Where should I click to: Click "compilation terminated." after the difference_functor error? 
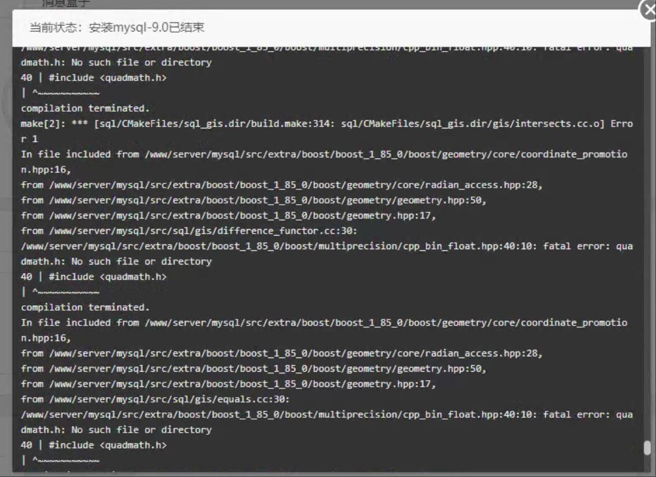coord(85,307)
